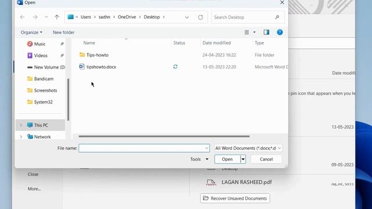Unpin Videos with its pin icon
Image resolution: width=372 pixels, height=209 pixels.
[x=62, y=56]
